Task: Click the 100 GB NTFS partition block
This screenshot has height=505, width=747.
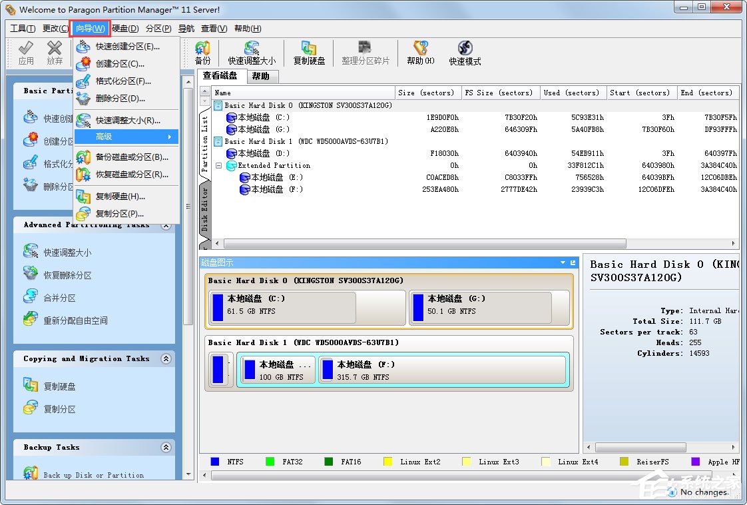Action: point(277,370)
